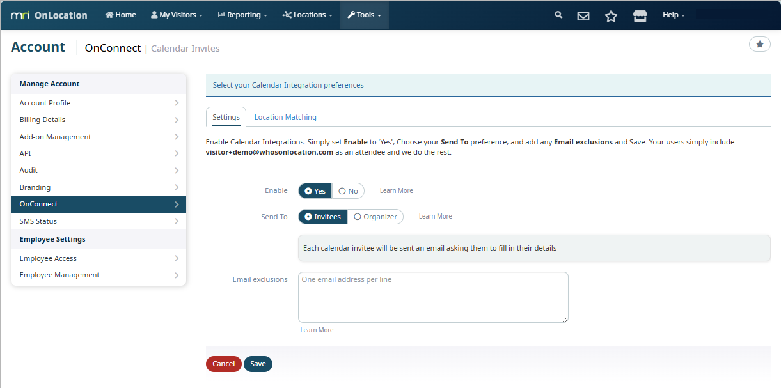Open the Help dropdown menu
Viewport: 781px width, 388px height.
pyautogui.click(x=674, y=15)
